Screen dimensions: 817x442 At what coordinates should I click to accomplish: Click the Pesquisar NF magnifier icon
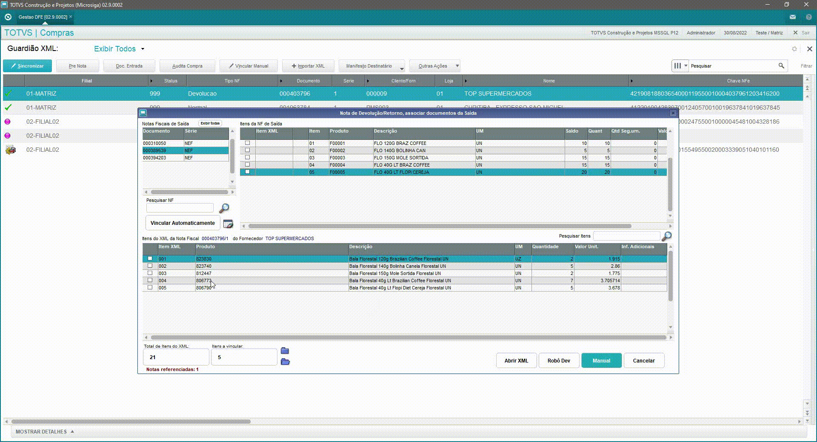[x=224, y=208]
